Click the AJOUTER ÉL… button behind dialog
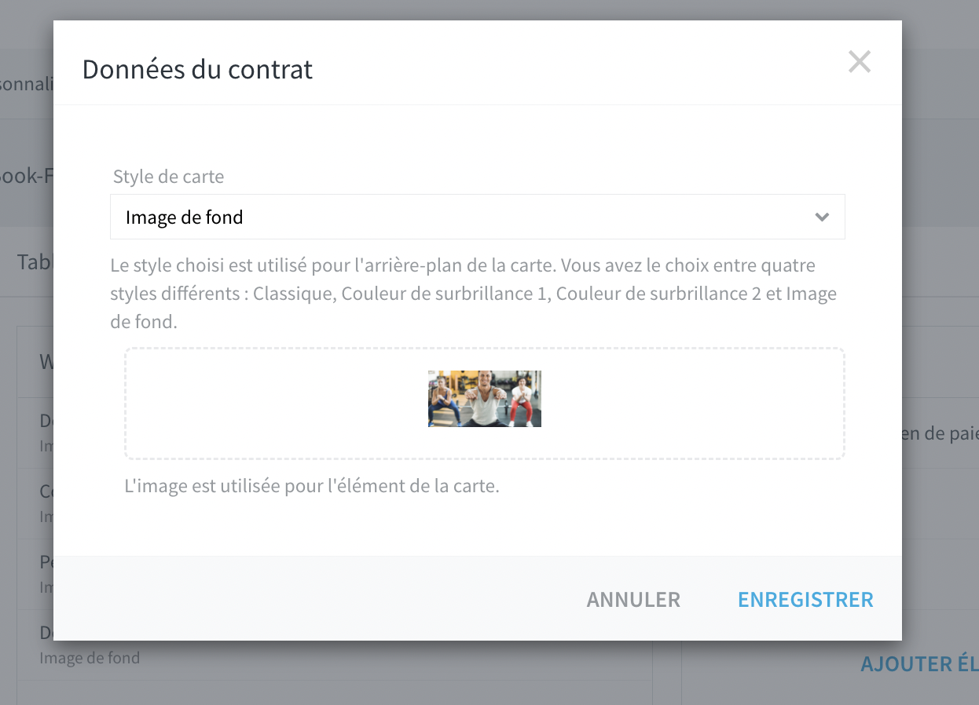979x705 pixels. (919, 664)
